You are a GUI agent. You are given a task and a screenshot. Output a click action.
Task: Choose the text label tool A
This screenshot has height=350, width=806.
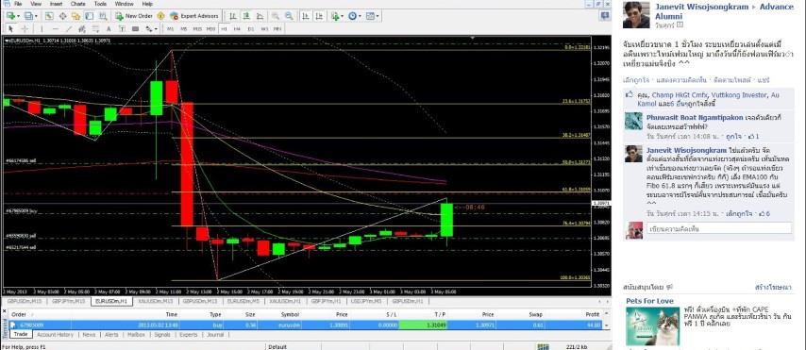[109, 29]
